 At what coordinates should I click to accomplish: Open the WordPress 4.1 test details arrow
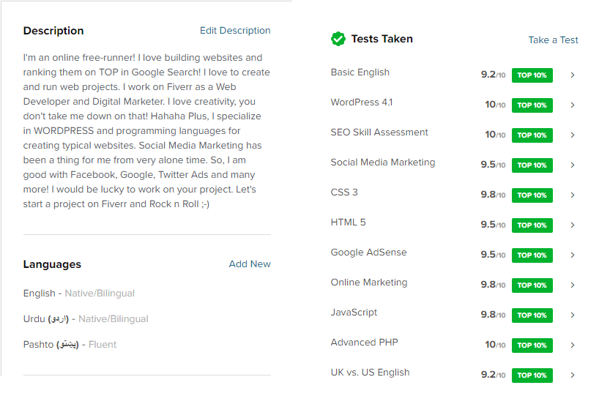572,105
